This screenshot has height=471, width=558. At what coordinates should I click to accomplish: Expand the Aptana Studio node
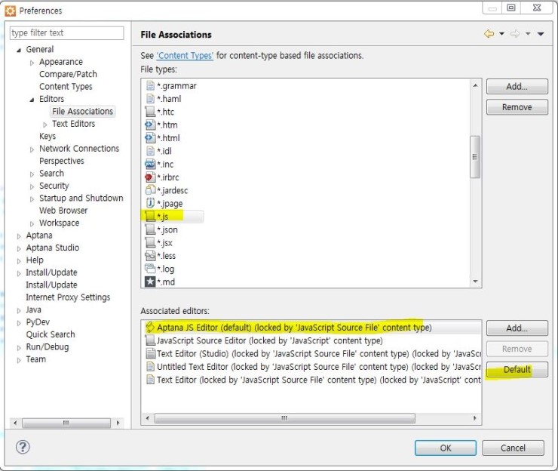[19, 248]
